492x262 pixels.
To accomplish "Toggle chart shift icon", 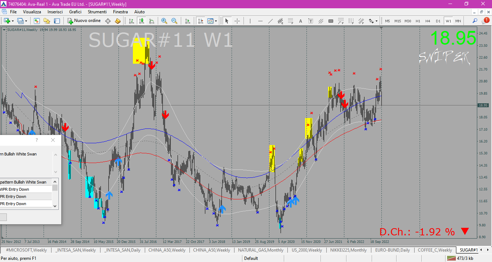I will tap(200, 21).
